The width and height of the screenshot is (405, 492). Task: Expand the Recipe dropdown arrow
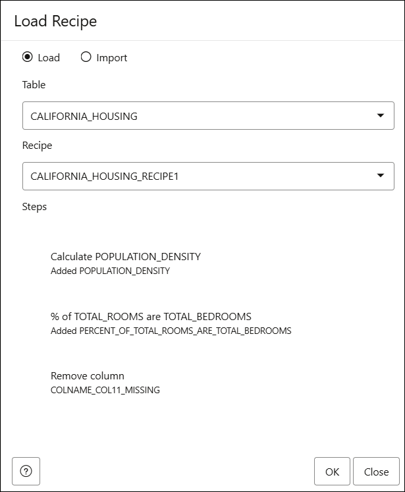tap(380, 175)
